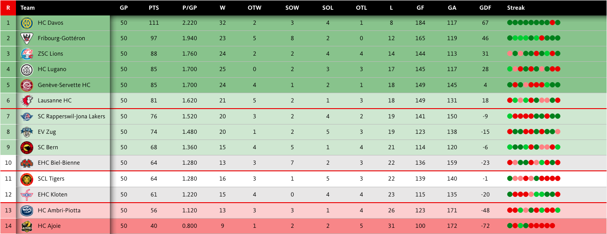Sort table by P/GP column

coord(190,8)
